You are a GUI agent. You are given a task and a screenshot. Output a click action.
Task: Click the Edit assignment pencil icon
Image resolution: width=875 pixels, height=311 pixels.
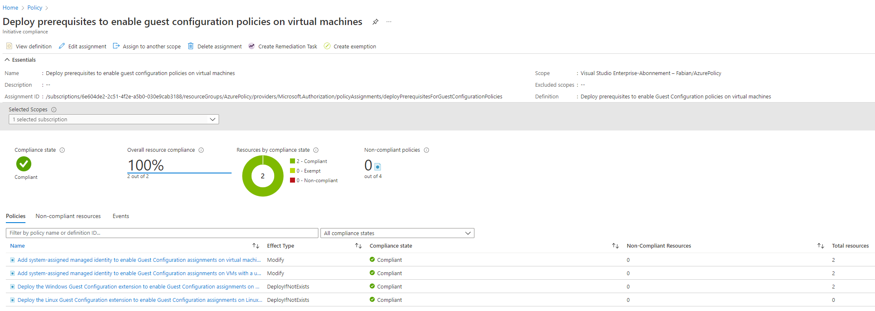pyautogui.click(x=62, y=46)
